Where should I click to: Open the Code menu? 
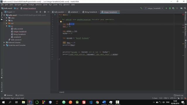25,5
